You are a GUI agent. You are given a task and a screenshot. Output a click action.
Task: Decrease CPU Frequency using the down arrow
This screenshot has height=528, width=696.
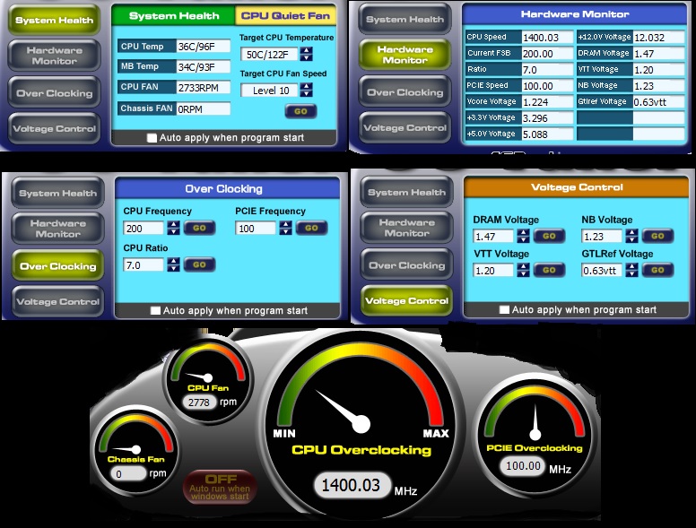pos(174,231)
